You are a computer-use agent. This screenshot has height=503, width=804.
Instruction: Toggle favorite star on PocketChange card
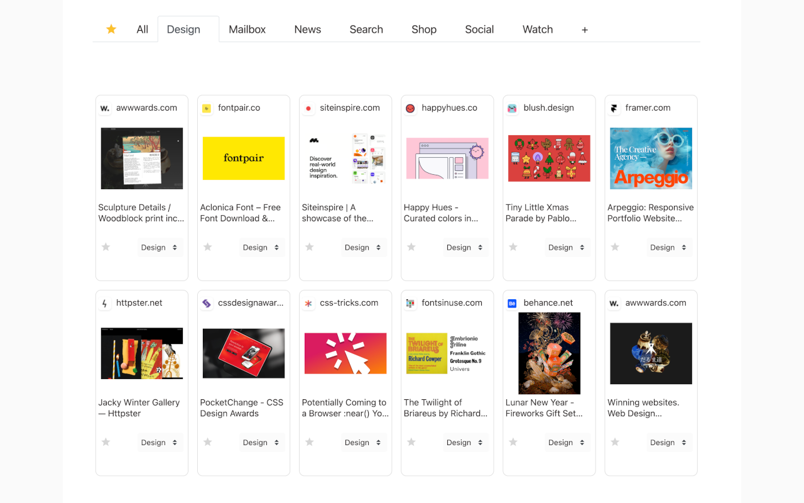(x=207, y=442)
